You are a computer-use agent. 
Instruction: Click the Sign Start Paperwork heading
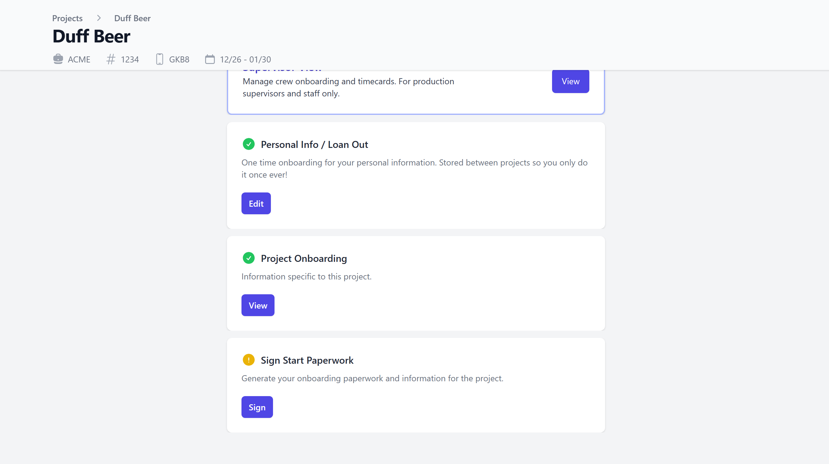[307, 360]
